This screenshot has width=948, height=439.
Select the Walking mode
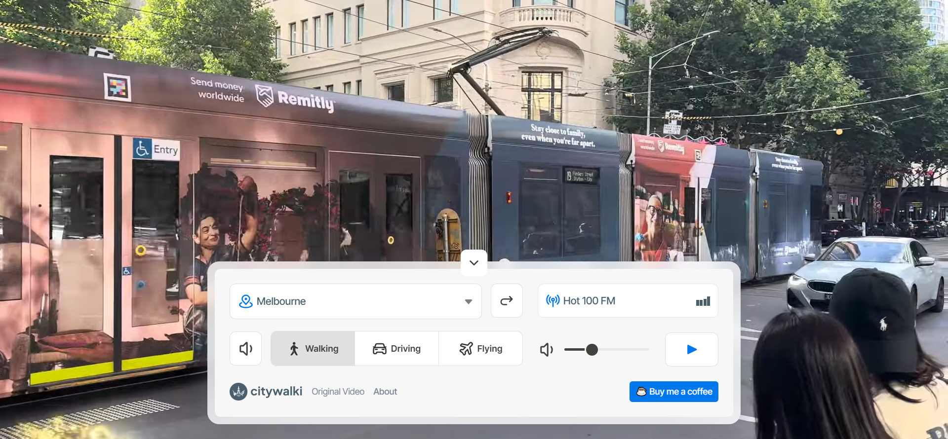pos(313,349)
